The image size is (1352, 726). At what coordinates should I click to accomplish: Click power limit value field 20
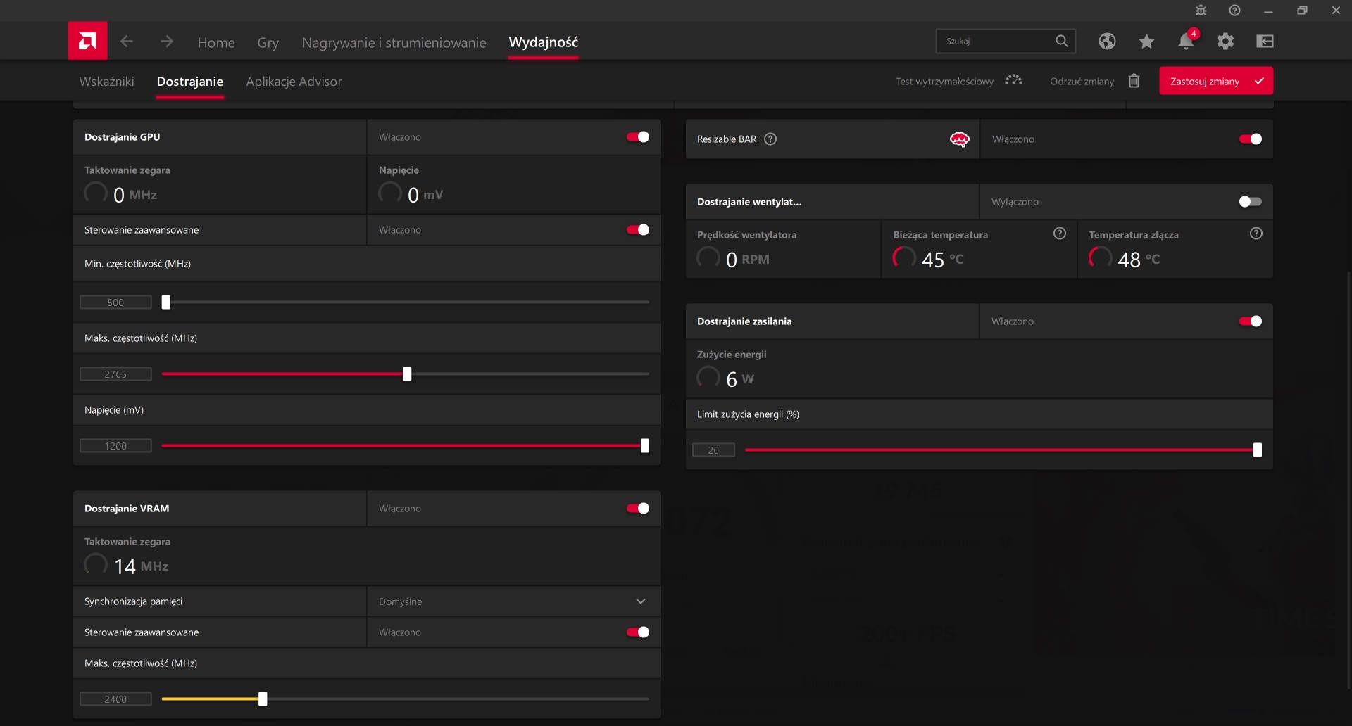[x=713, y=450]
